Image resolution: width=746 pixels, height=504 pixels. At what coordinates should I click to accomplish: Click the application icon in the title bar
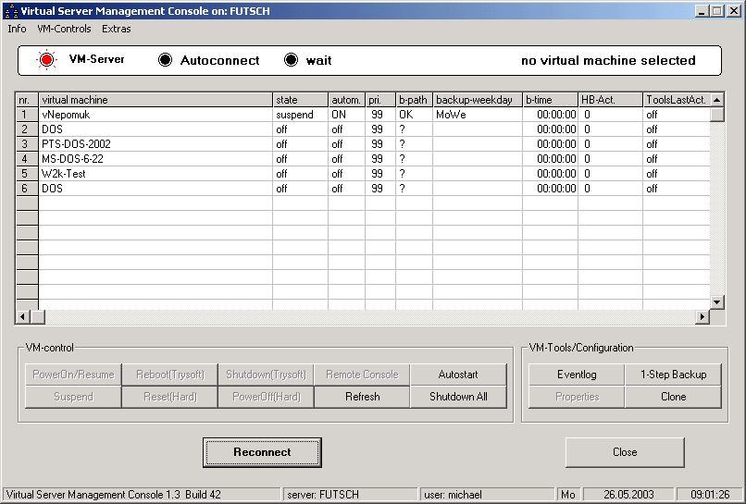(x=10, y=11)
